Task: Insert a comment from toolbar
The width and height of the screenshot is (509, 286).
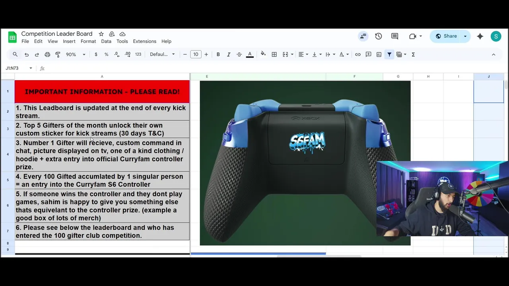Action: coord(368,54)
